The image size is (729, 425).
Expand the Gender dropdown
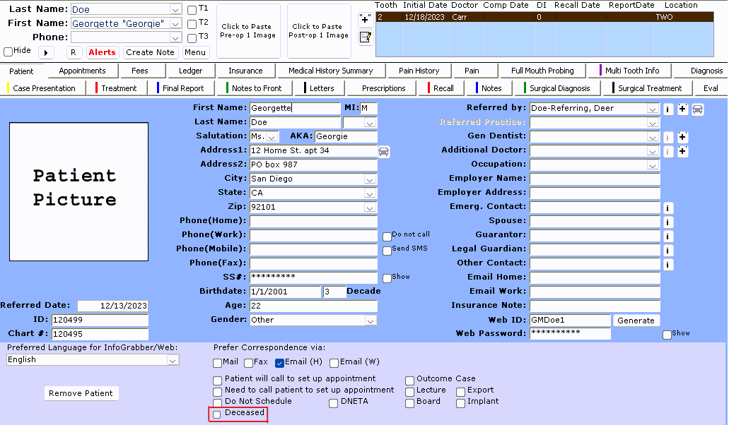370,320
